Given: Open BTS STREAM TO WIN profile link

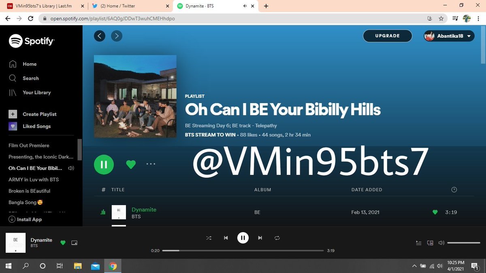Looking at the screenshot, I should pyautogui.click(x=211, y=135).
